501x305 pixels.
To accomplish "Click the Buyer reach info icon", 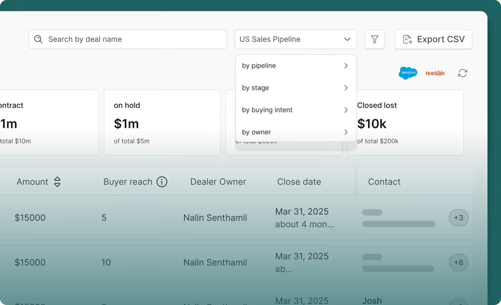I will [162, 182].
